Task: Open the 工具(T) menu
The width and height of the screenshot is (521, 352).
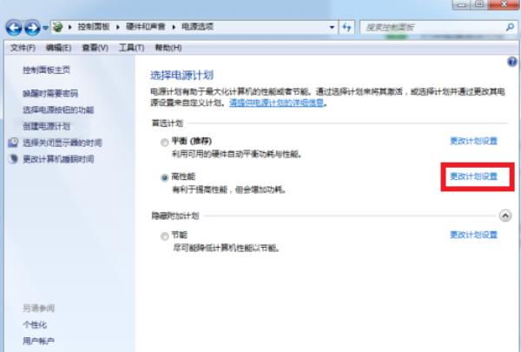Action: pos(132,48)
